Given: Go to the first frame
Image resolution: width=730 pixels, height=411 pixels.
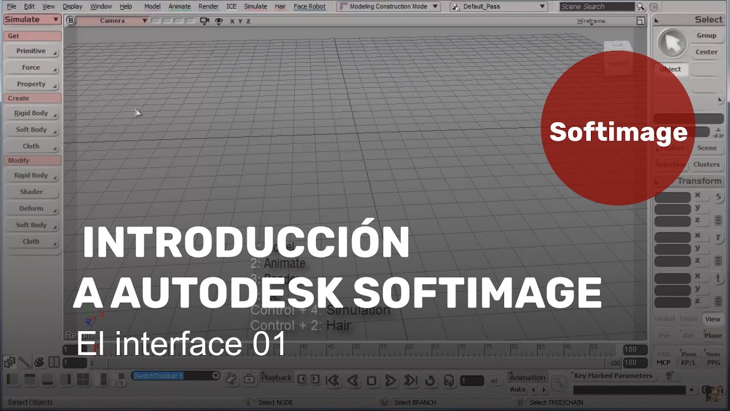Looking at the screenshot, I should tap(332, 380).
